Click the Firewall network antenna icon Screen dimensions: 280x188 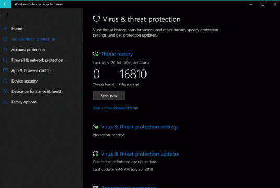(x=5, y=60)
